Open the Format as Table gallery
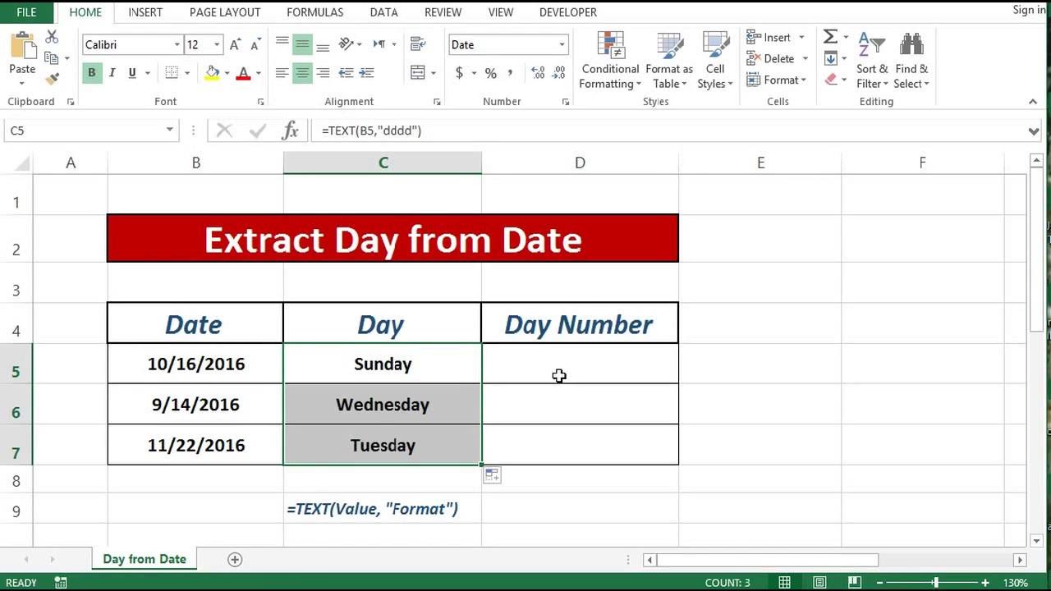Viewport: 1051px width, 591px height. click(x=669, y=61)
